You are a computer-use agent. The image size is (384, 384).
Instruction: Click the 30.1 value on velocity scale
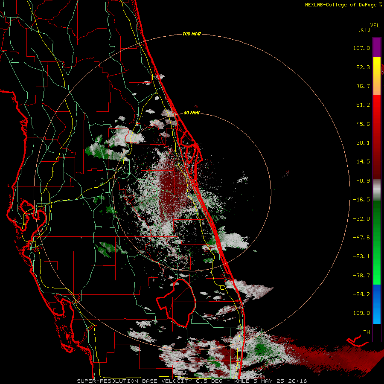click(363, 143)
